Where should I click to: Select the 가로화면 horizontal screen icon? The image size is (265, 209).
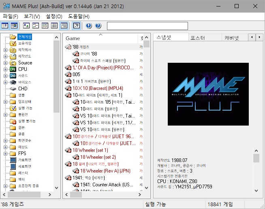coord(13,160)
